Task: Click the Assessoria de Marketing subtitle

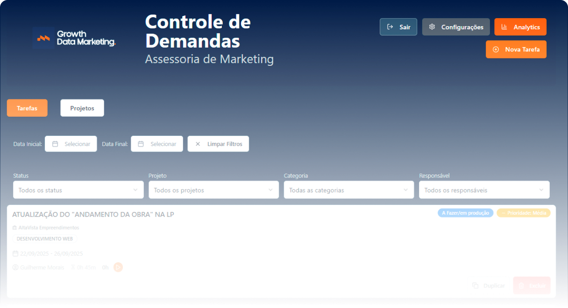Action: tap(209, 59)
